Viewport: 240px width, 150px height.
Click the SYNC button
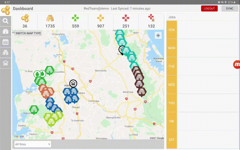(x=230, y=8)
